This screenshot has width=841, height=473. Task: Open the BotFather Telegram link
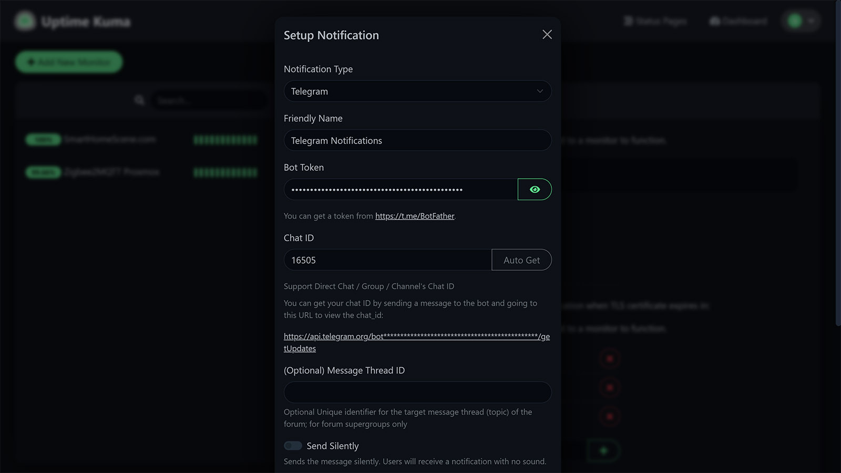point(414,216)
